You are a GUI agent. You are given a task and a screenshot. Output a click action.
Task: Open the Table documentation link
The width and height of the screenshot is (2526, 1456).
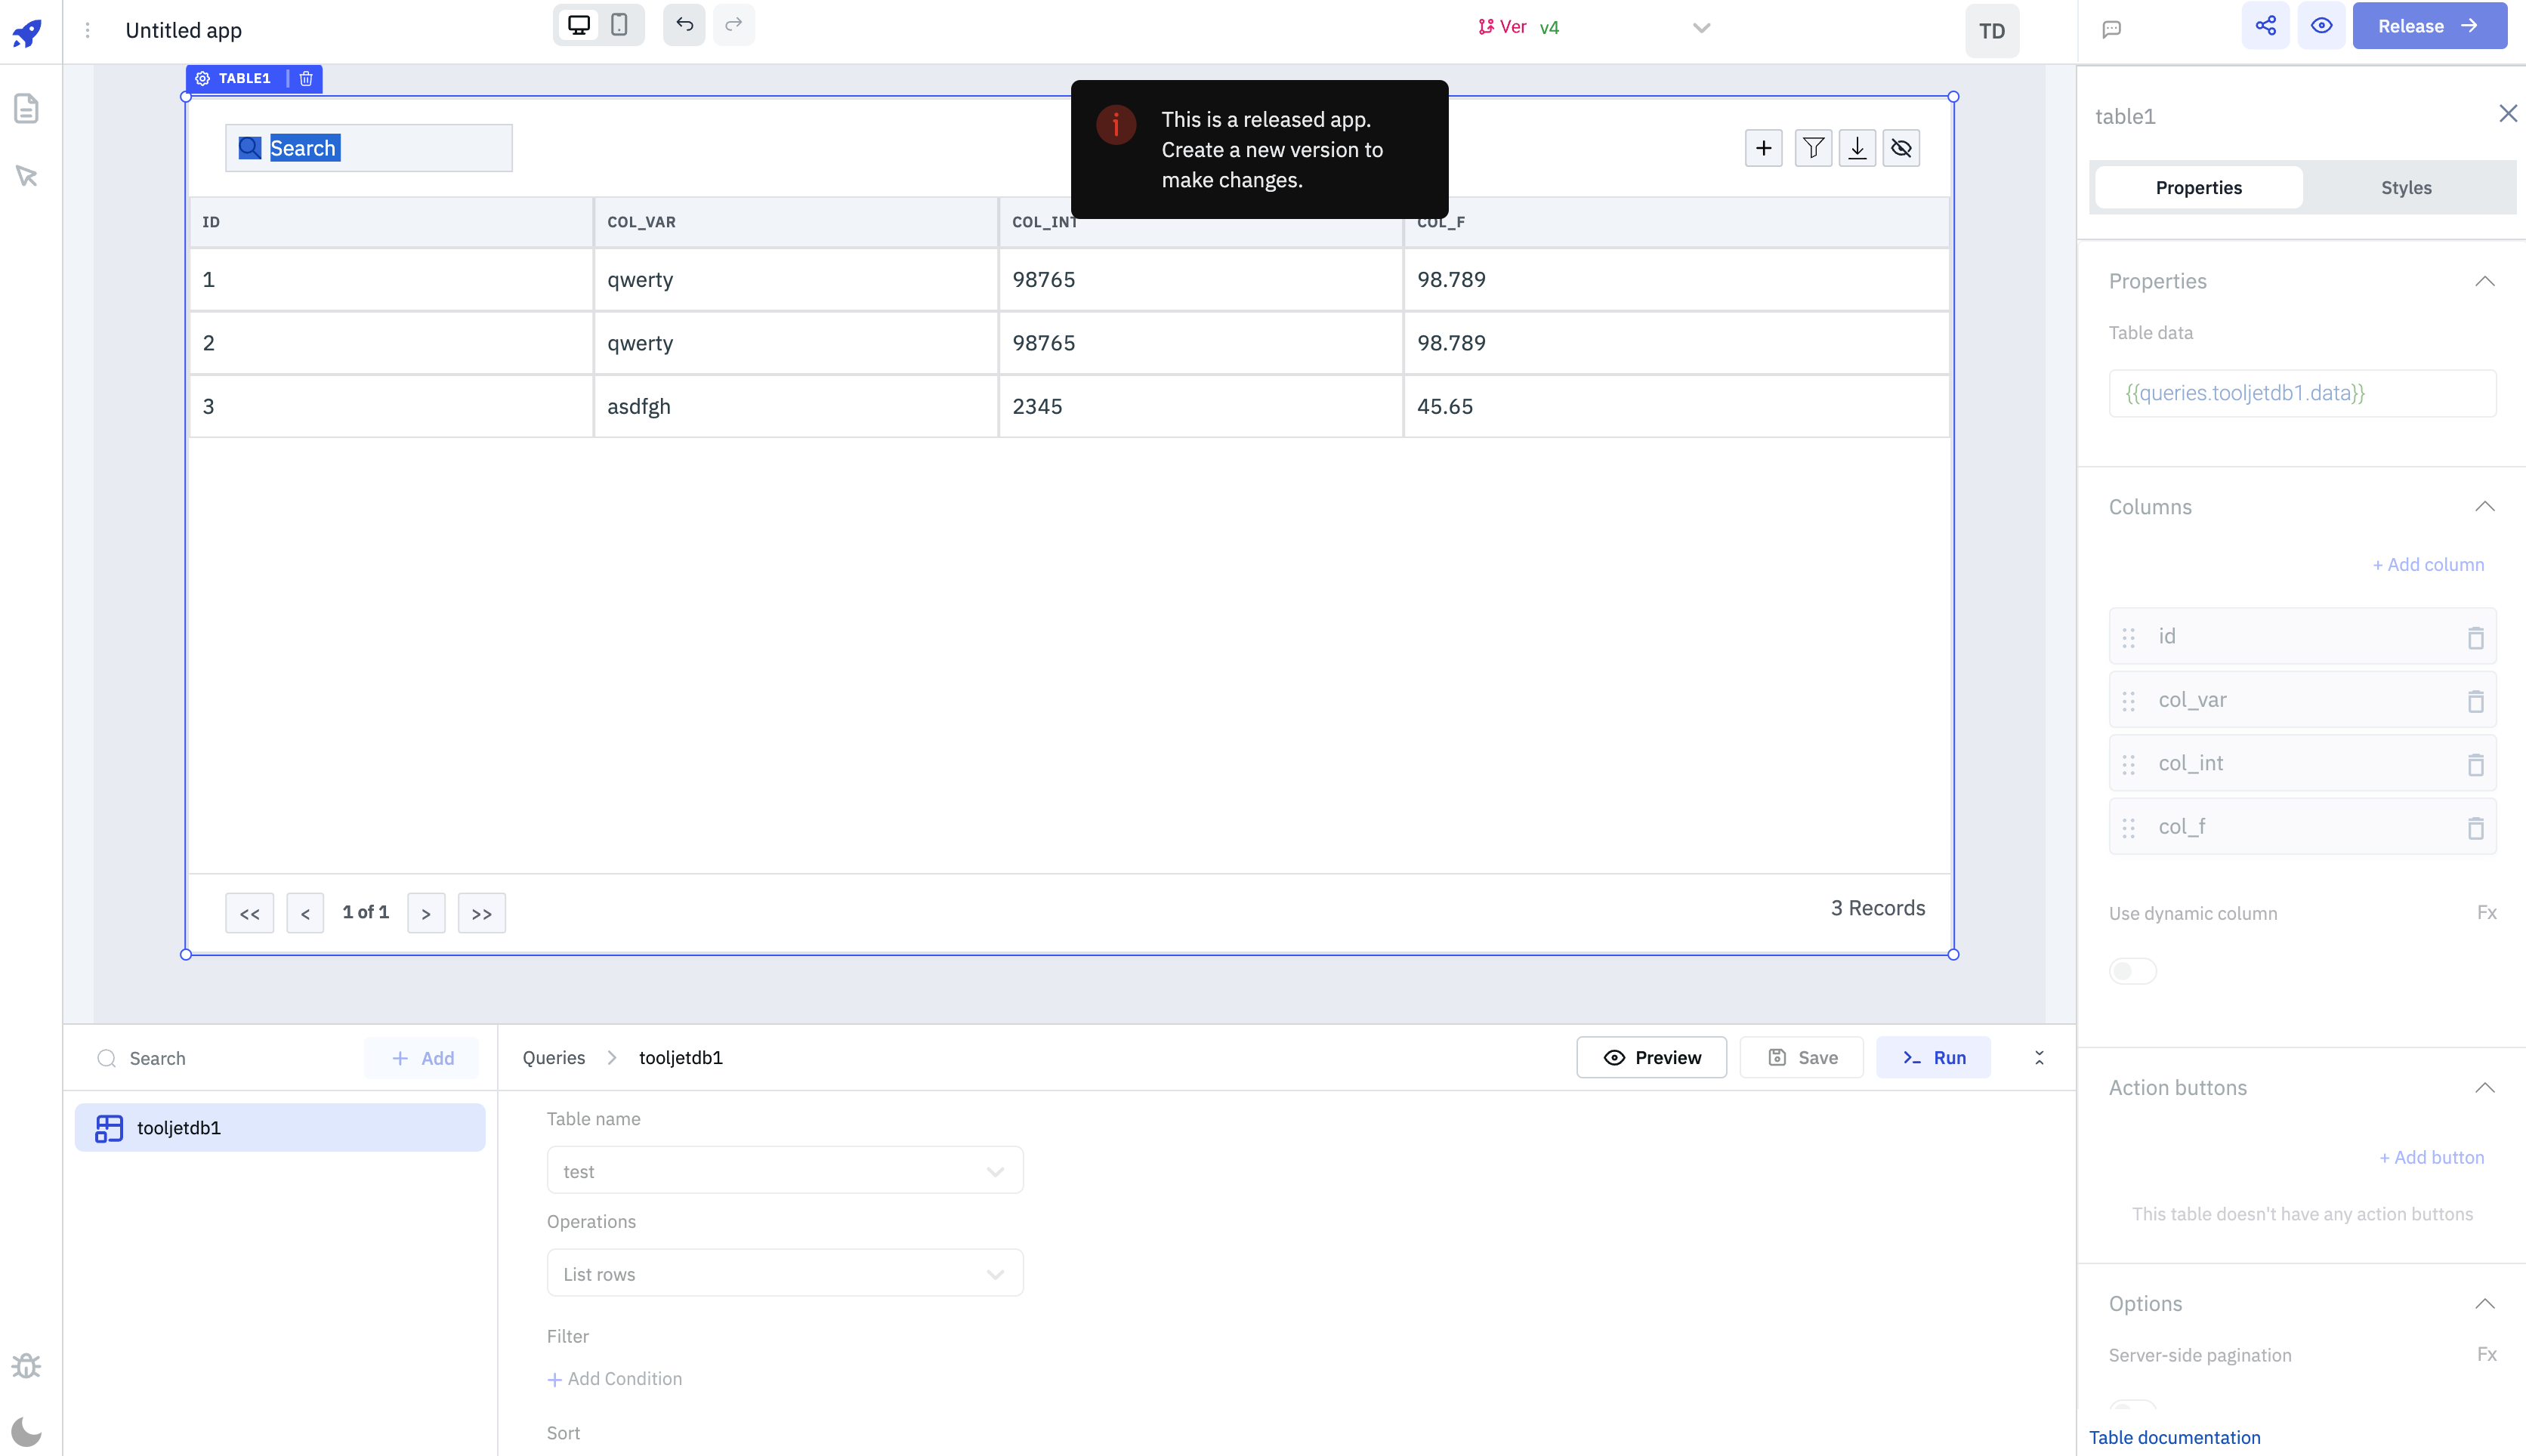tap(2174, 1437)
